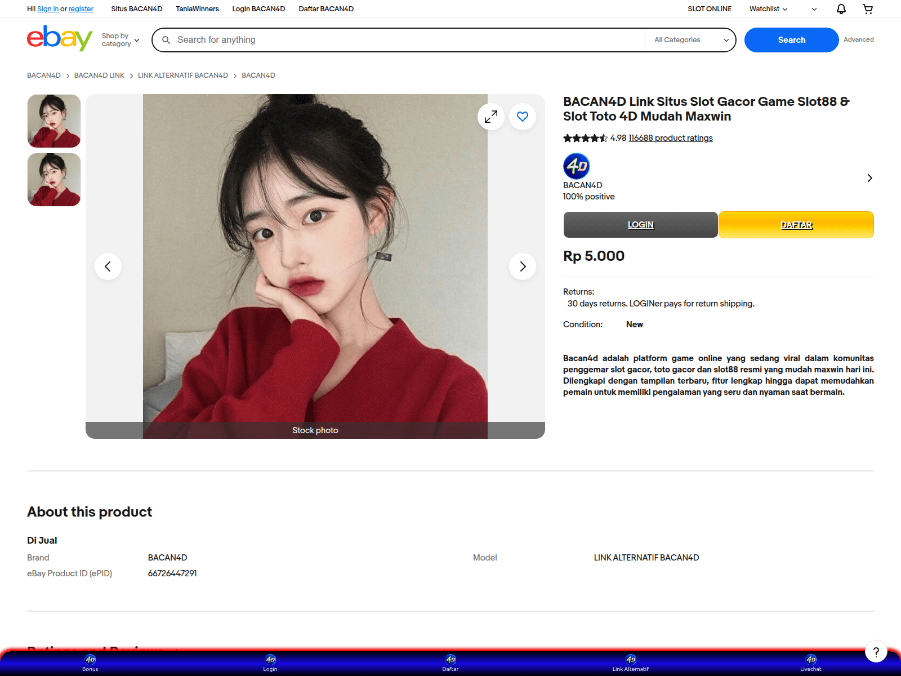Open the notifications bell
Screen dimensions: 901x676
click(841, 9)
